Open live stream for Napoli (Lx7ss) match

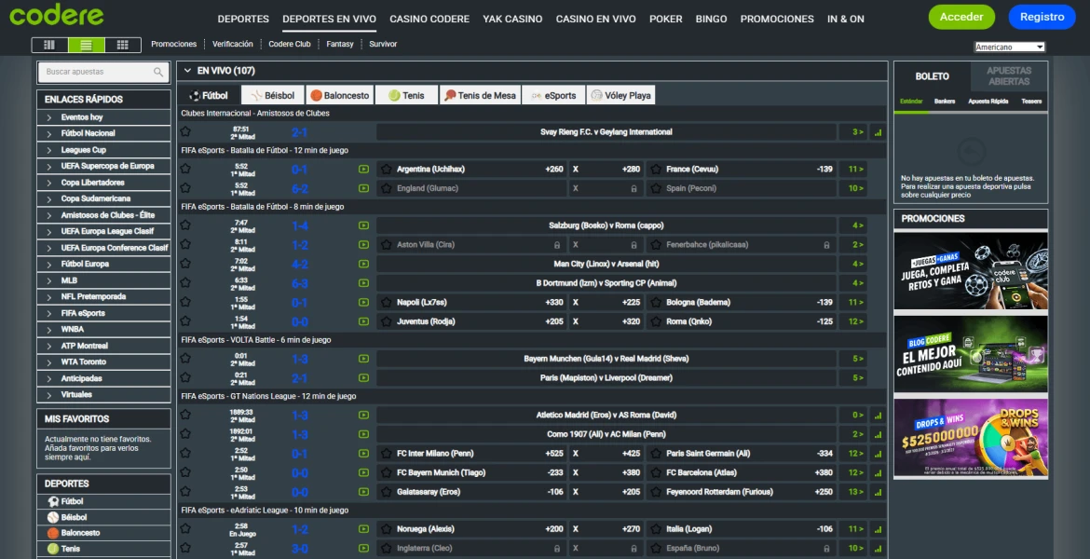(x=363, y=303)
